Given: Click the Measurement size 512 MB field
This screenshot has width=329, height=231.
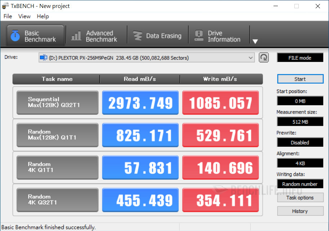Looking at the screenshot, I should click(x=300, y=122).
